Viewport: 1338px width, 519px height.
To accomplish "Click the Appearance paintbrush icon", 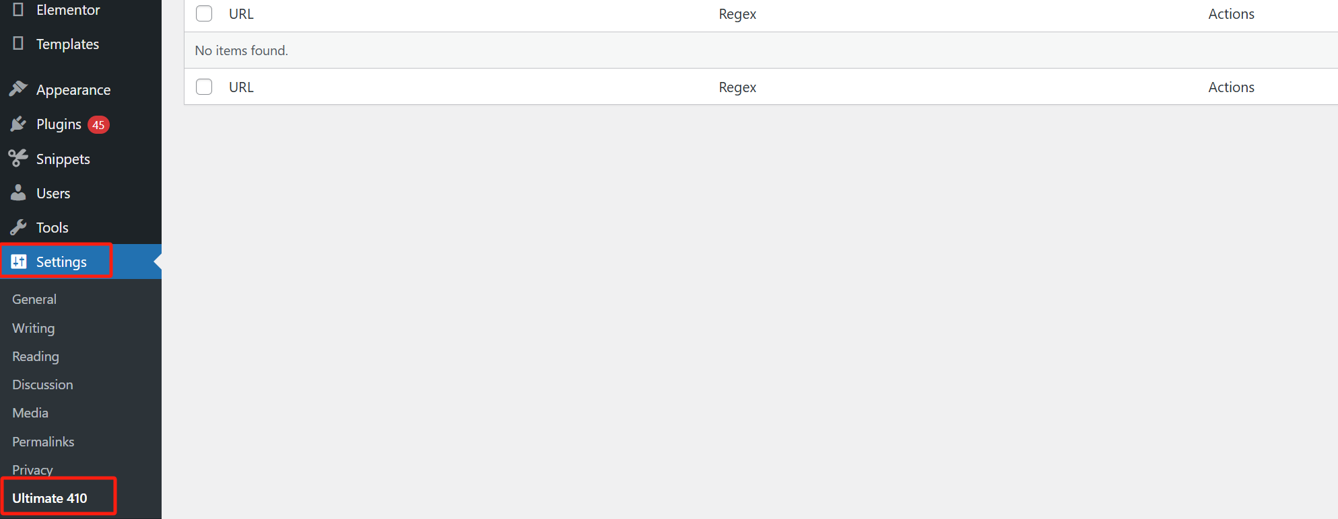I will [18, 89].
